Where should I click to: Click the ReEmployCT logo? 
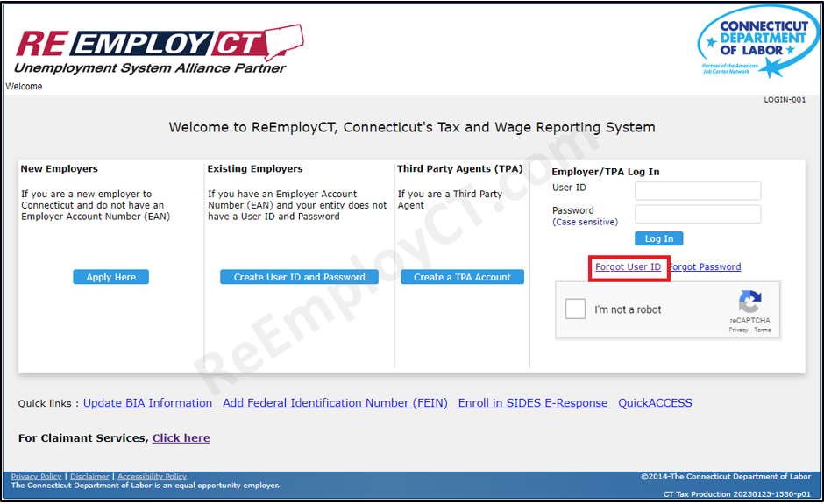pyautogui.click(x=160, y=48)
